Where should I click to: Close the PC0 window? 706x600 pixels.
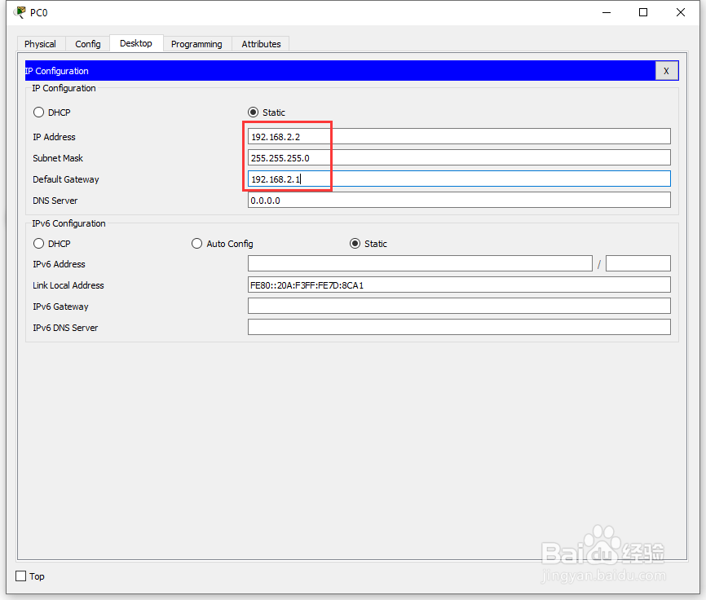681,12
